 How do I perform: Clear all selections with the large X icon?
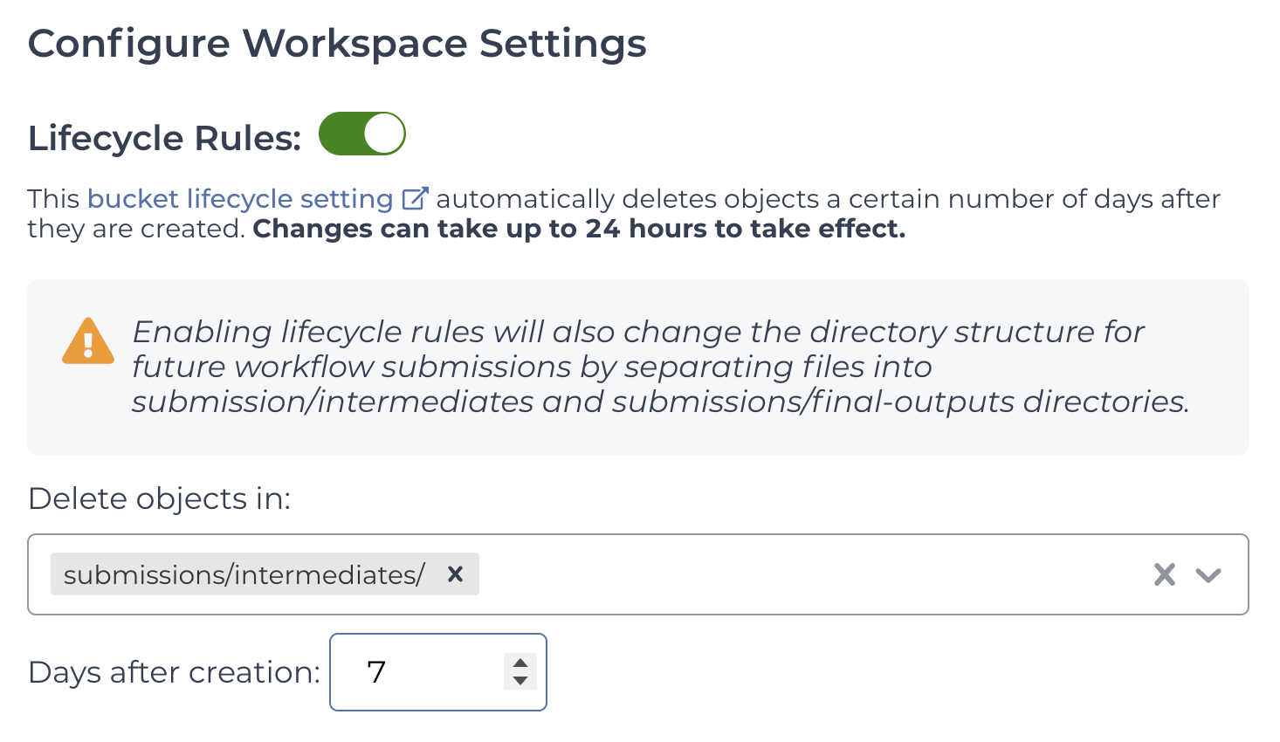coord(1165,574)
